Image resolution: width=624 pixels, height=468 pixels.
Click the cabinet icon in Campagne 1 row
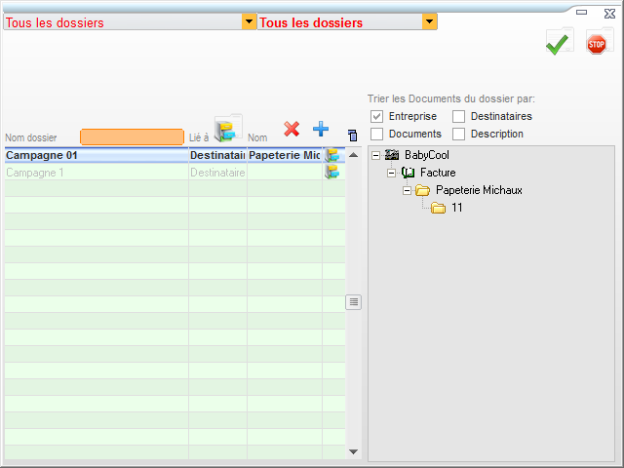(x=332, y=172)
